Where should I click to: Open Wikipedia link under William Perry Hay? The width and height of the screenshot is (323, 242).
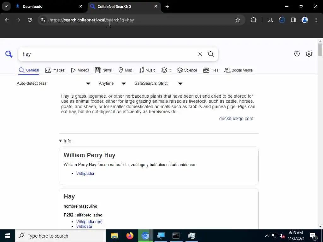tap(85, 174)
